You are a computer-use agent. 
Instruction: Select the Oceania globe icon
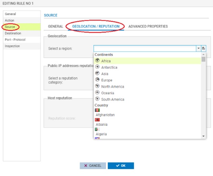[97, 92]
